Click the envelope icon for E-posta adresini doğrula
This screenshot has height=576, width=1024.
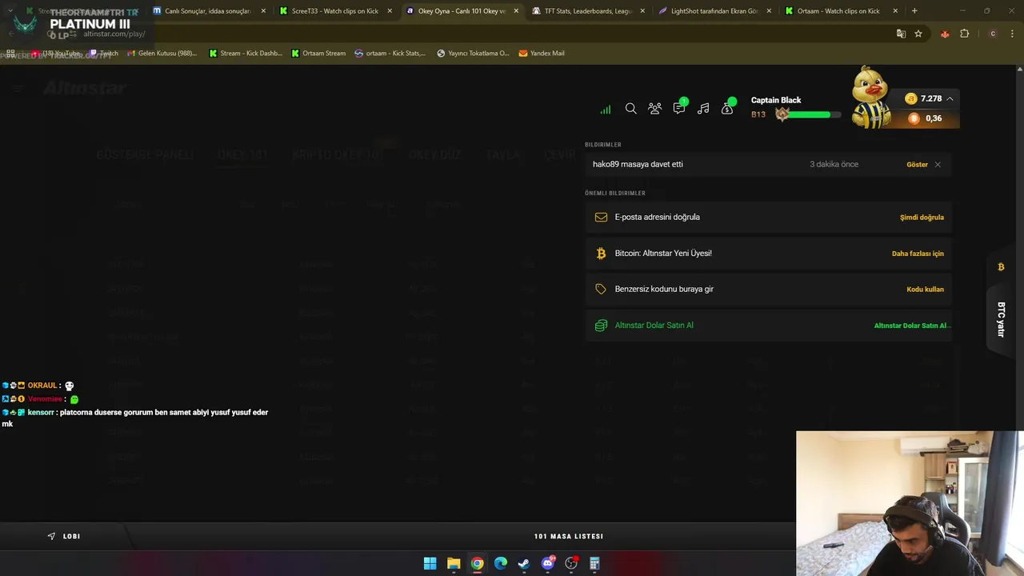(601, 218)
